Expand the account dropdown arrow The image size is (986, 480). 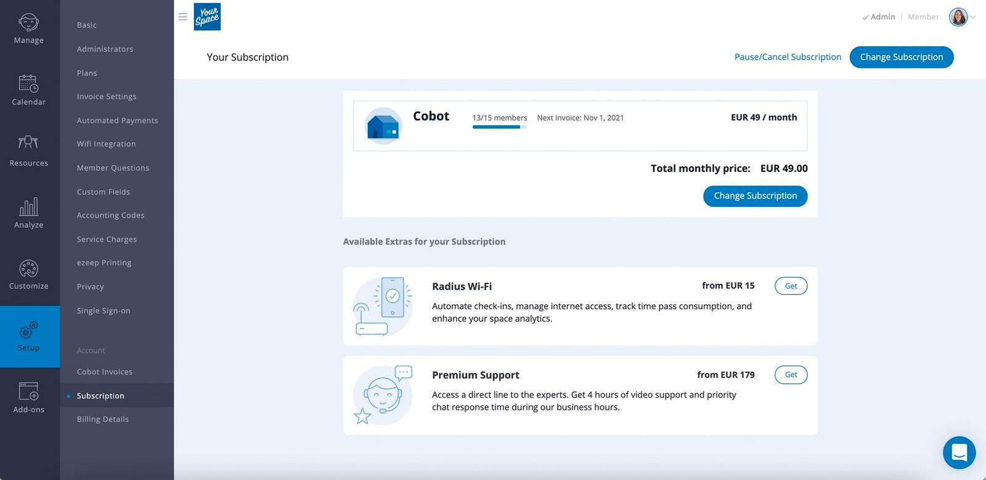(x=973, y=17)
